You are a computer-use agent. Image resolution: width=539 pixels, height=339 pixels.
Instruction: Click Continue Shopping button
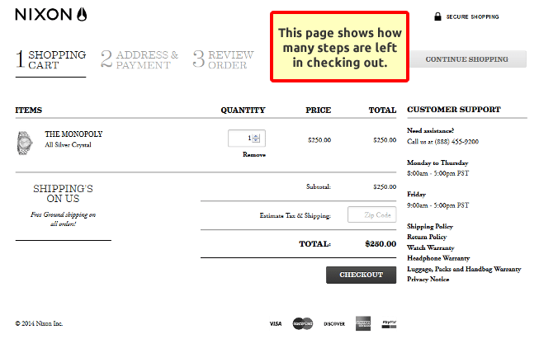click(x=467, y=59)
